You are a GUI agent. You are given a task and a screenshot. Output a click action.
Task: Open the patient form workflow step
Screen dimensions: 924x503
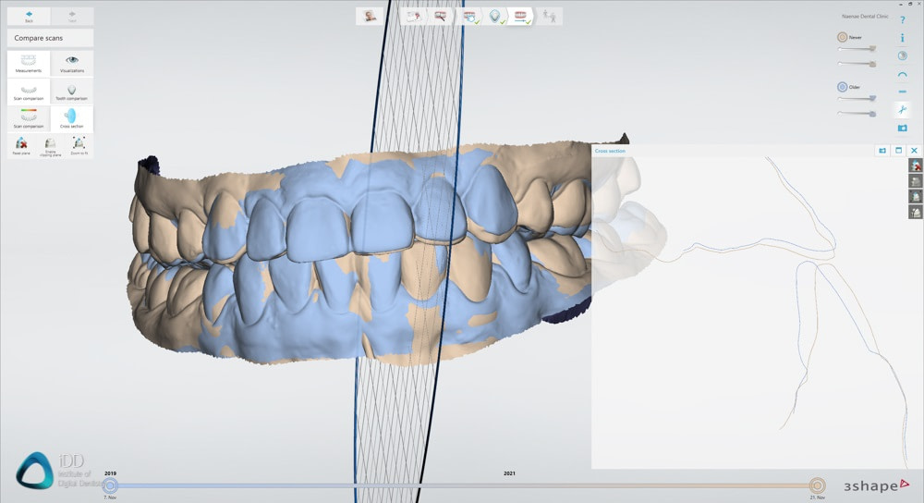[x=414, y=16]
